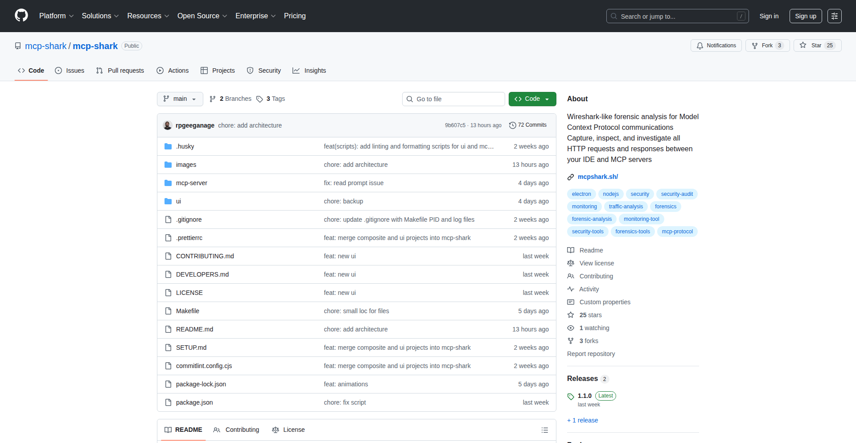
Task: Click the mcpshark.sh website link
Action: 597,177
